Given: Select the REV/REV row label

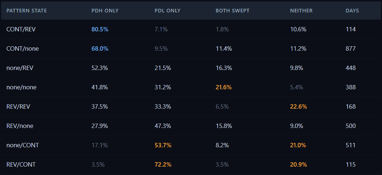Looking at the screenshot, I should (18, 106).
